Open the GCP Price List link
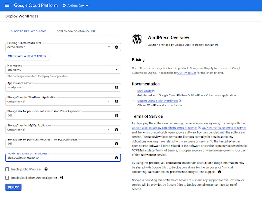This screenshot has height=202, width=262. [187, 73]
